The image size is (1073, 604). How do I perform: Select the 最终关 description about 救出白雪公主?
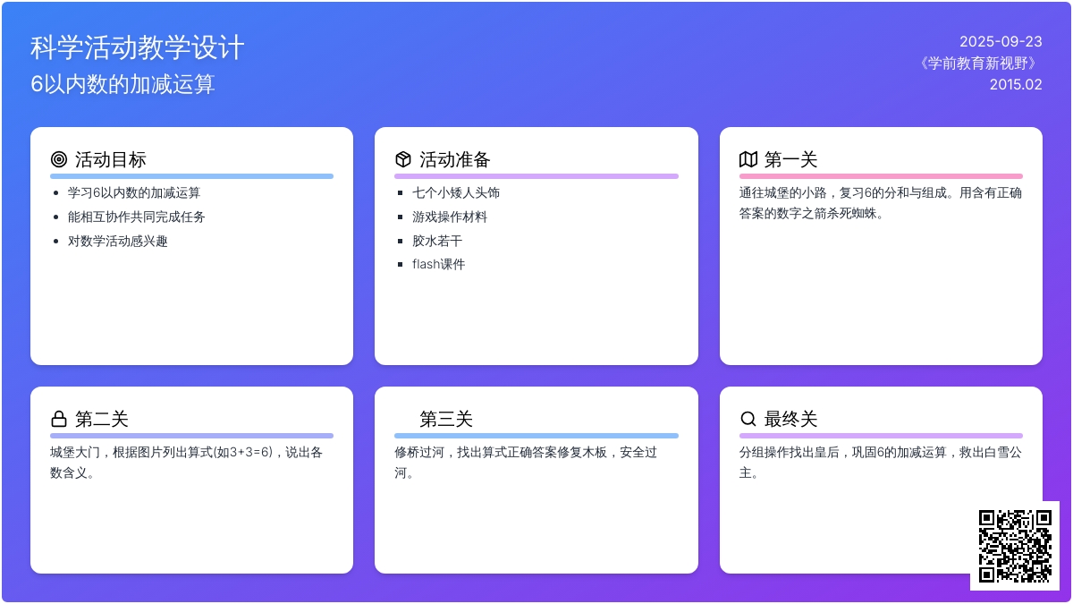point(881,463)
